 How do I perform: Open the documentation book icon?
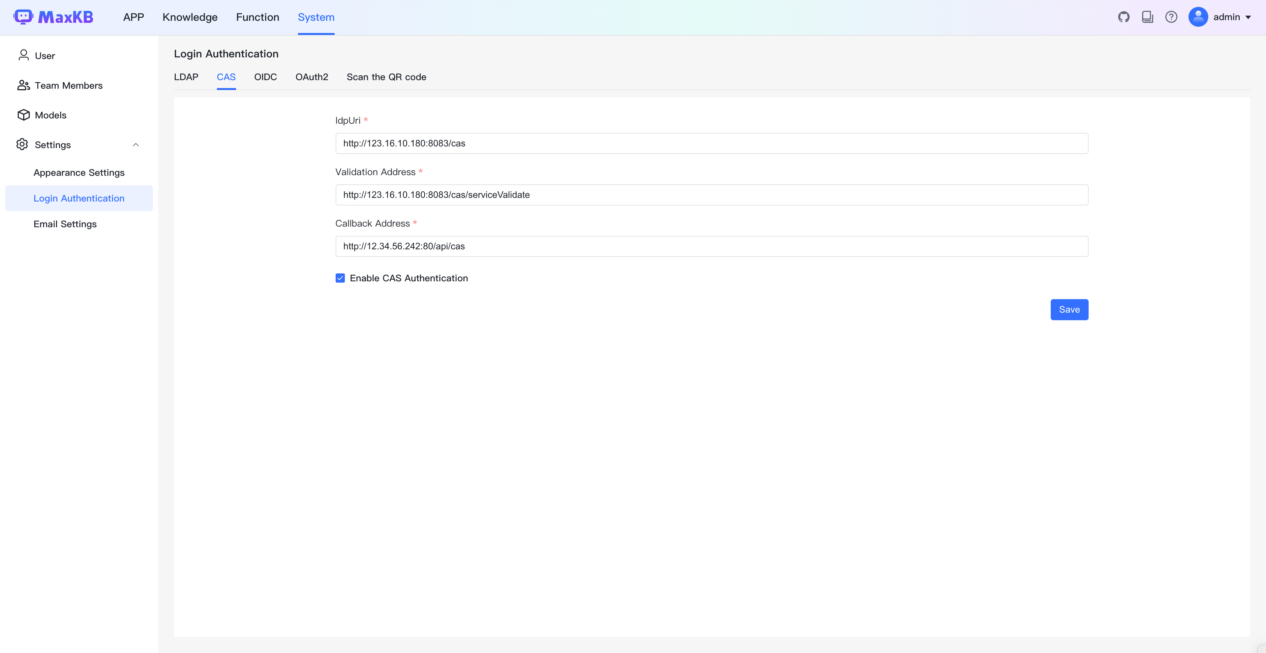point(1147,17)
